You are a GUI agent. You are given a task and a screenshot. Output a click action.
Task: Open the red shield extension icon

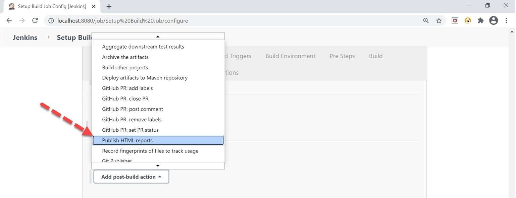pyautogui.click(x=455, y=21)
